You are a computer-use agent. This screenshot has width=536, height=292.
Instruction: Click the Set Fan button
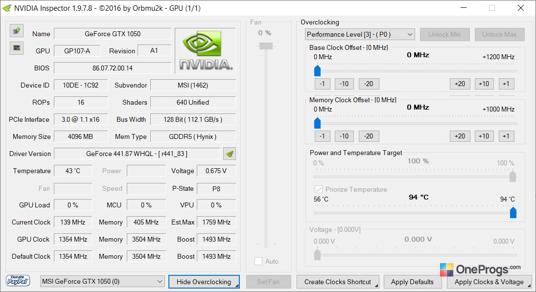point(268,282)
